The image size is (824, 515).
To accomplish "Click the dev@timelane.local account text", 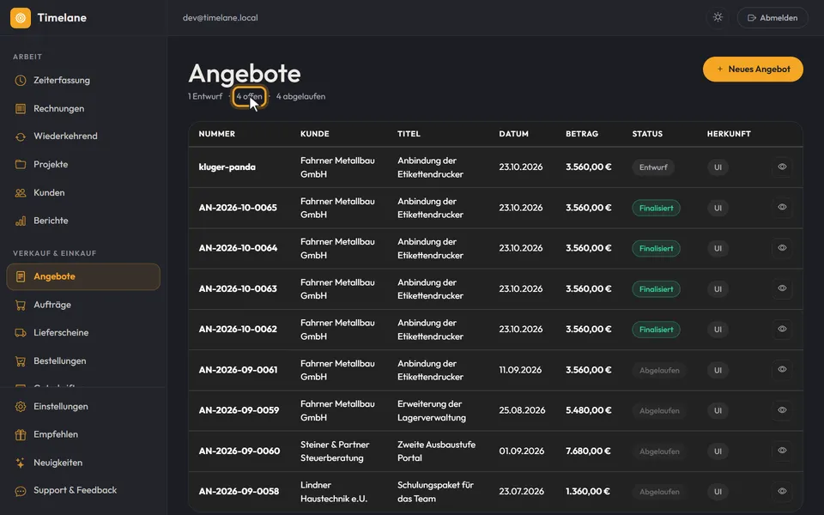I will point(221,18).
